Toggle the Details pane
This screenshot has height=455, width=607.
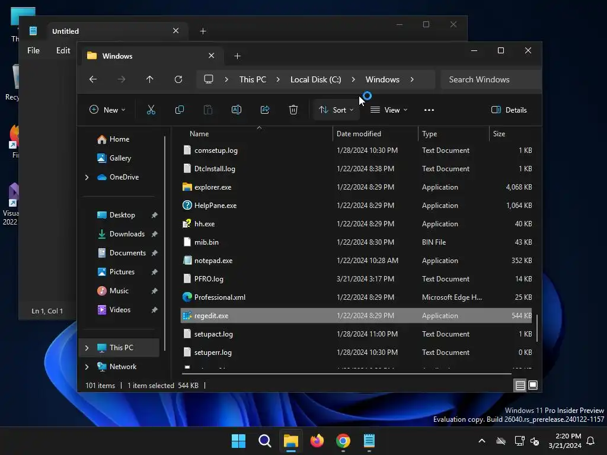[x=509, y=110]
